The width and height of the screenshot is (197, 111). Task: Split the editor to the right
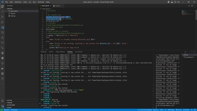(x=192, y=6)
